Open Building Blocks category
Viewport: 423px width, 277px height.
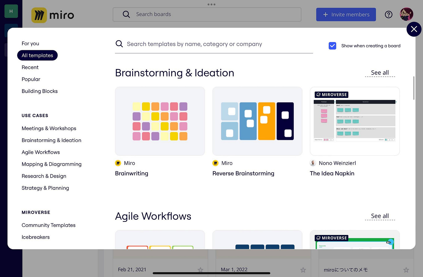(x=40, y=91)
